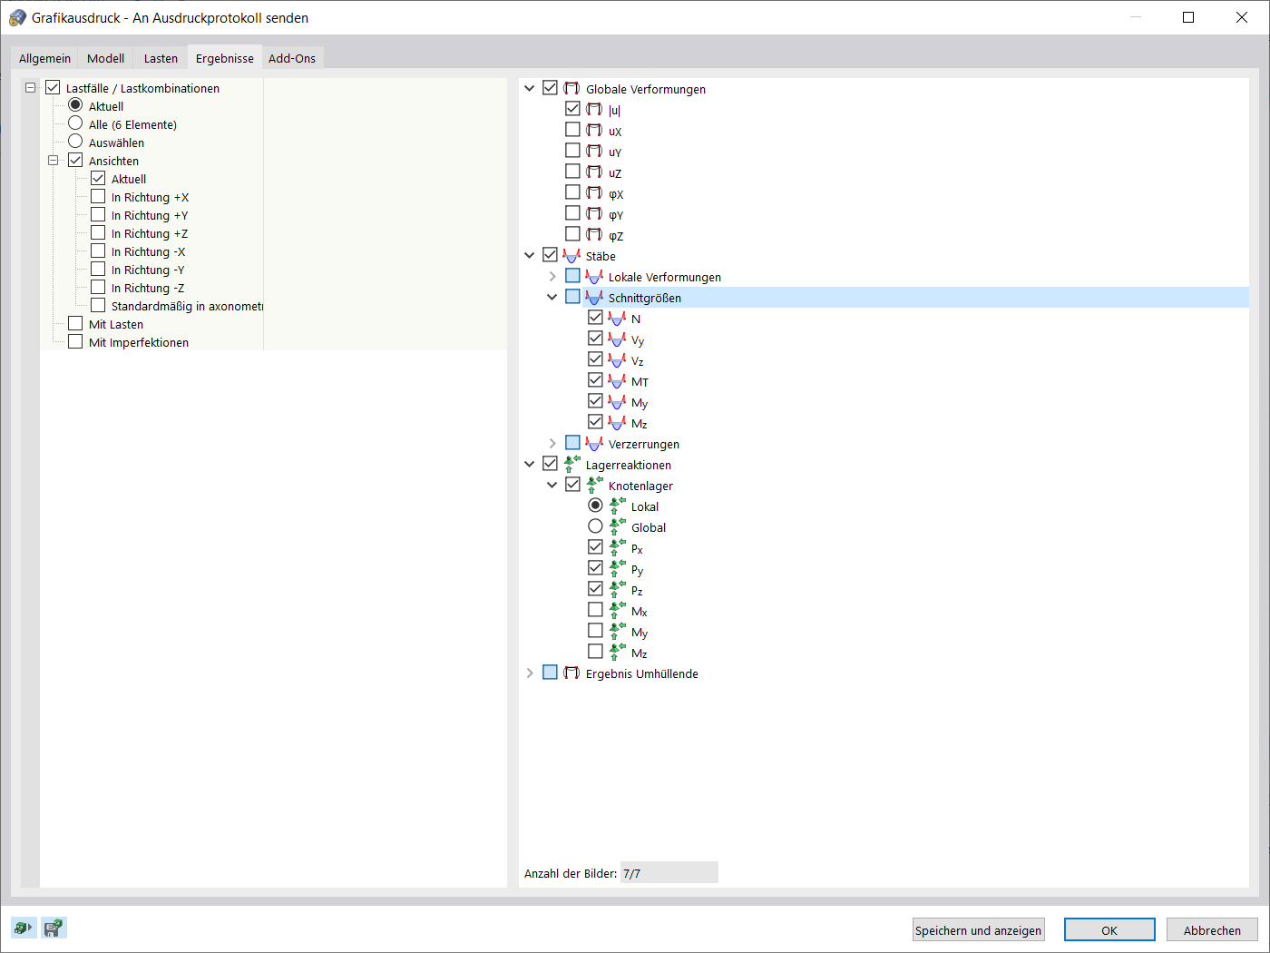Collapse the Lagerreaktionen group
Image resolution: width=1270 pixels, height=953 pixels.
click(x=530, y=464)
